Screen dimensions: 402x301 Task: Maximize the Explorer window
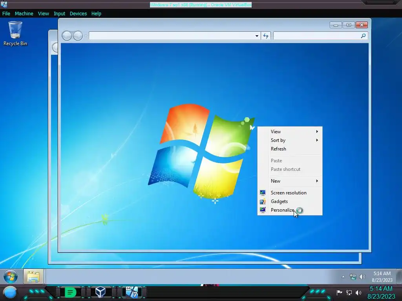[x=349, y=25]
